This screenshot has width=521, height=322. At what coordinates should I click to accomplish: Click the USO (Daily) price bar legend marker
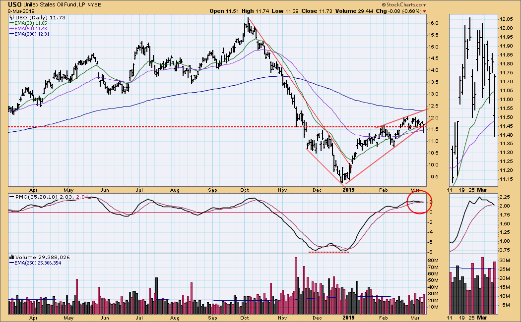click(10, 17)
